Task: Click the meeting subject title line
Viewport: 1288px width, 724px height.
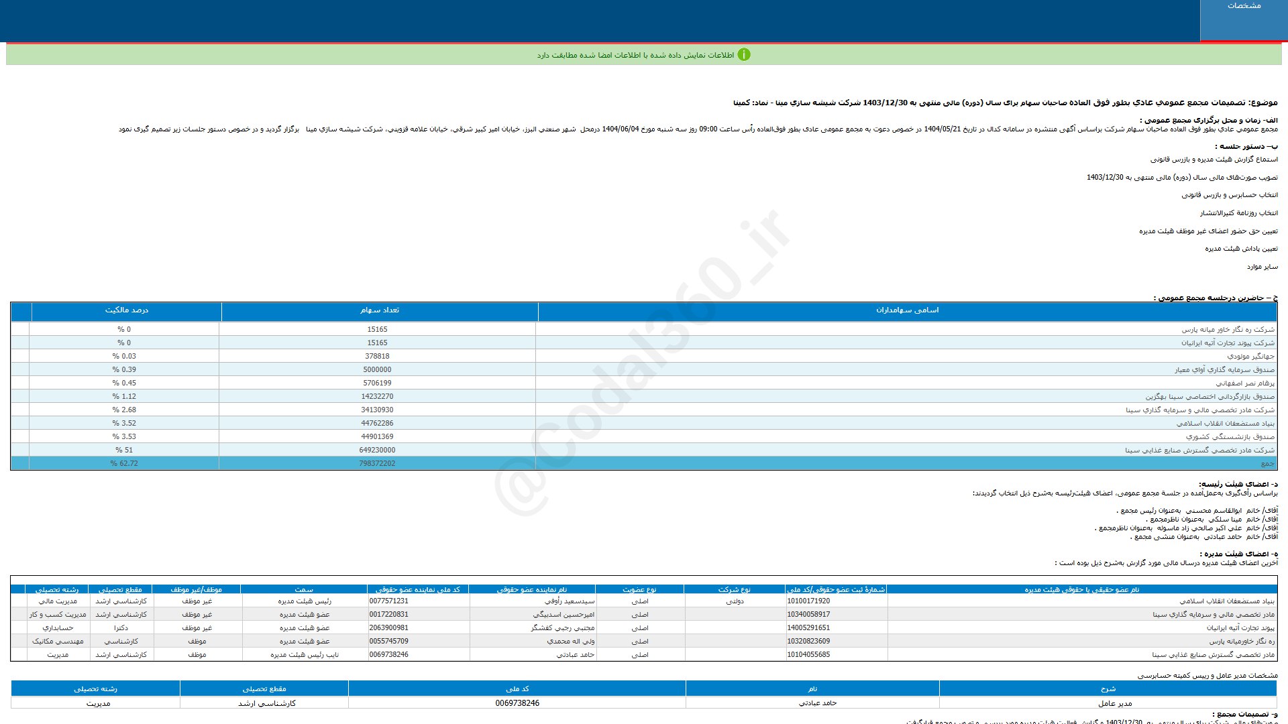Action: click(1005, 103)
